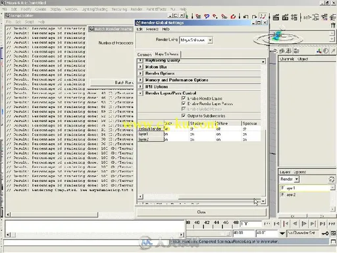This screenshot has height=253, width=337.
Task: Click the Batch Render button
Action: [x=112, y=82]
